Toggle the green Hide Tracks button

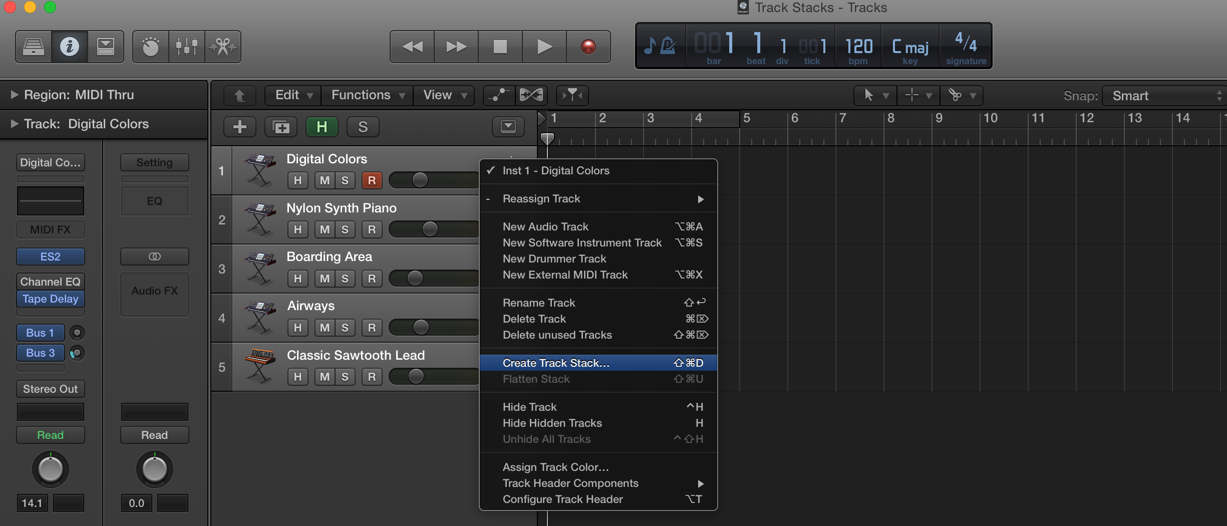[x=322, y=127]
